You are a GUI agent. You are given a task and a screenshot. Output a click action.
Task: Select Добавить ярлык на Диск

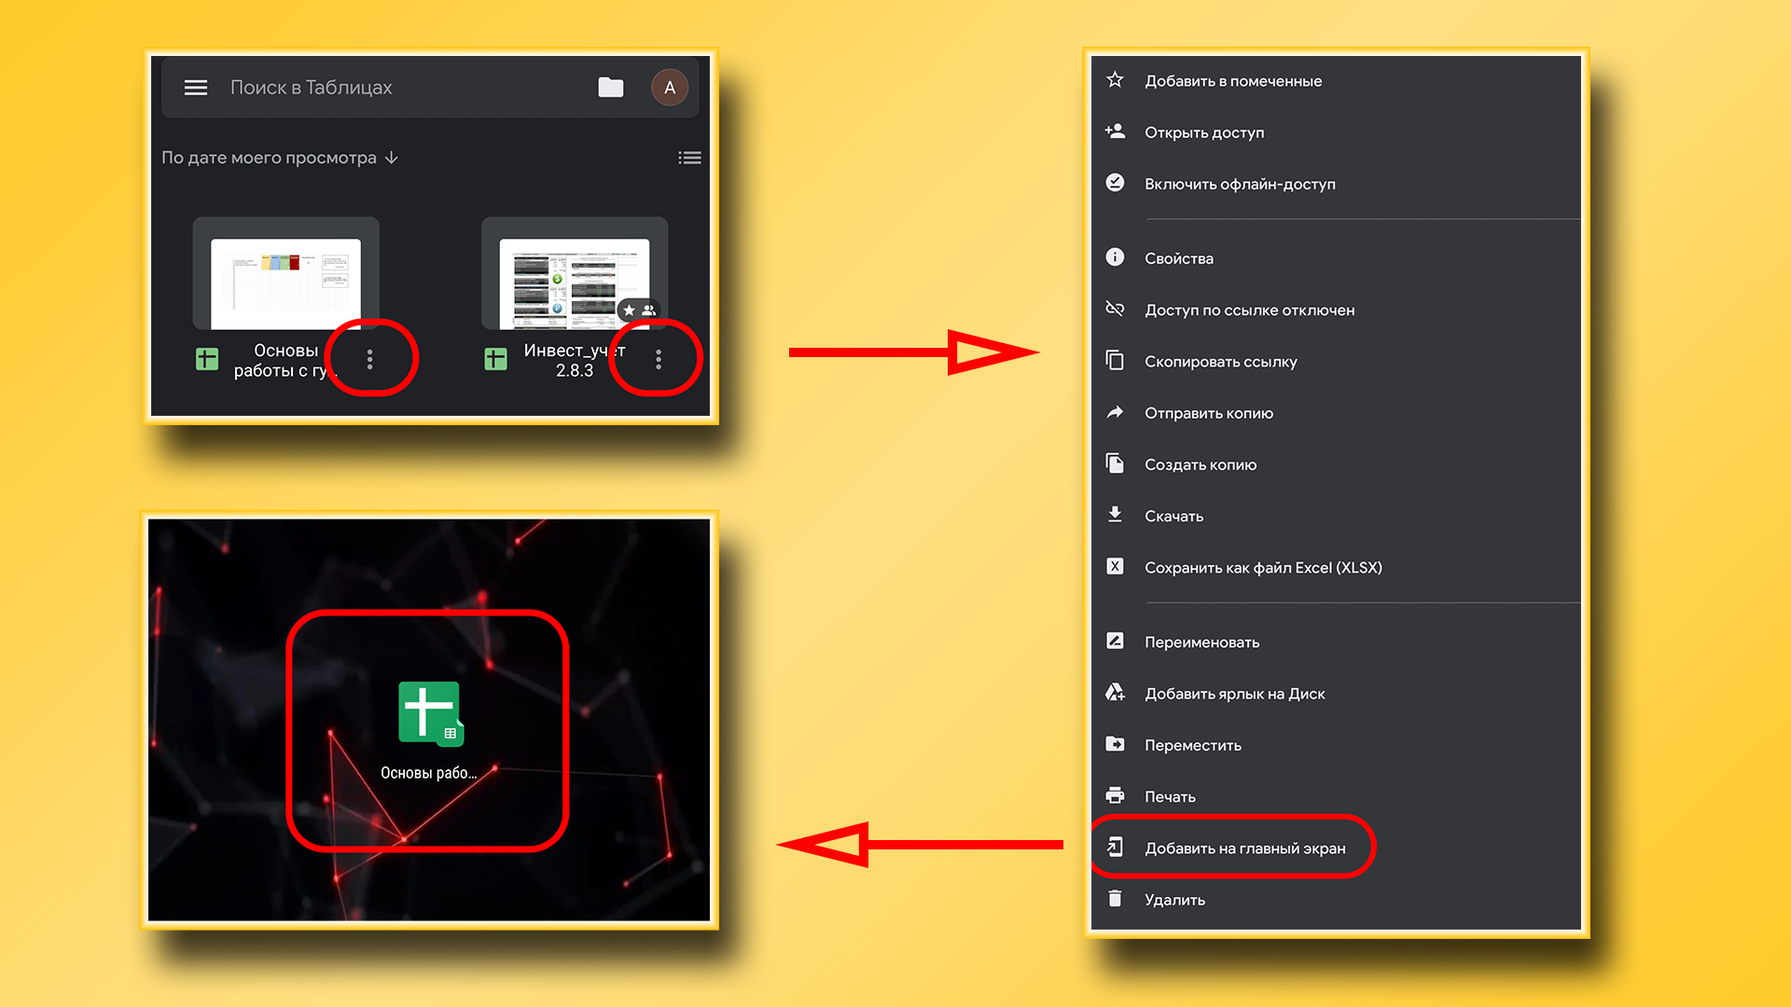tap(1336, 694)
